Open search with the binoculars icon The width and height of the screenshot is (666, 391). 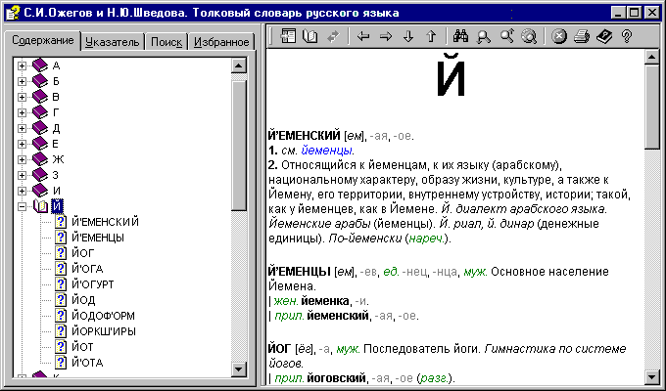pyautogui.click(x=461, y=36)
